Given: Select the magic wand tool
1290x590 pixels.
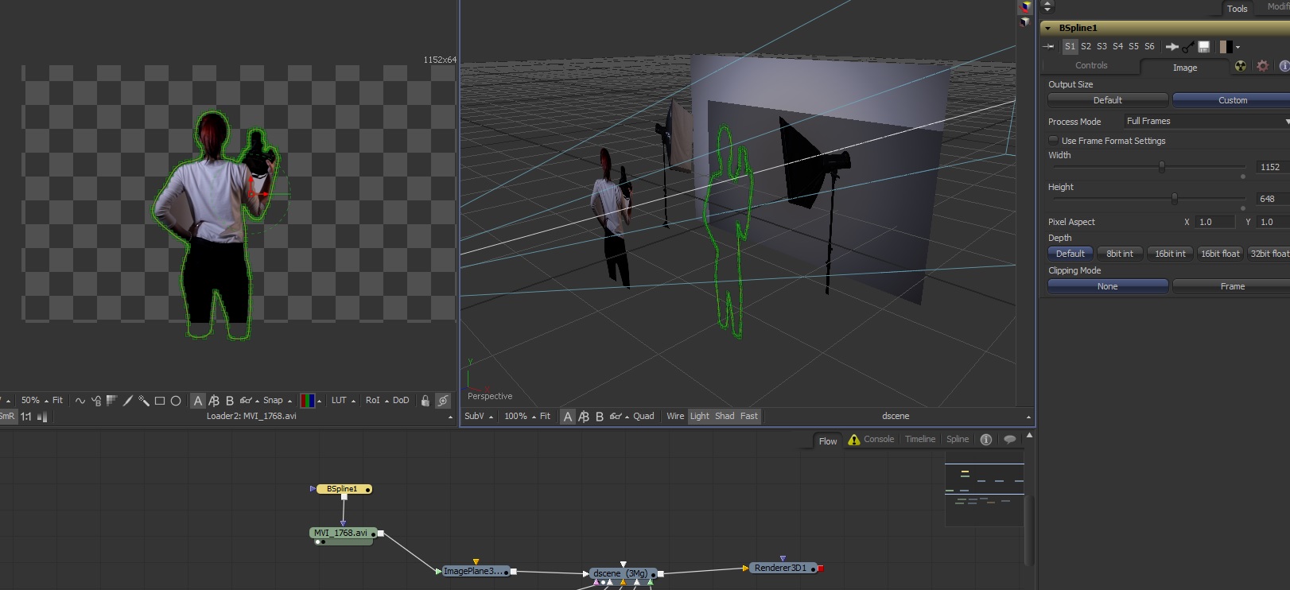Looking at the screenshot, I should [x=144, y=401].
